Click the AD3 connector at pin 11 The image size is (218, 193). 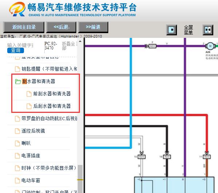[x=207, y=157]
